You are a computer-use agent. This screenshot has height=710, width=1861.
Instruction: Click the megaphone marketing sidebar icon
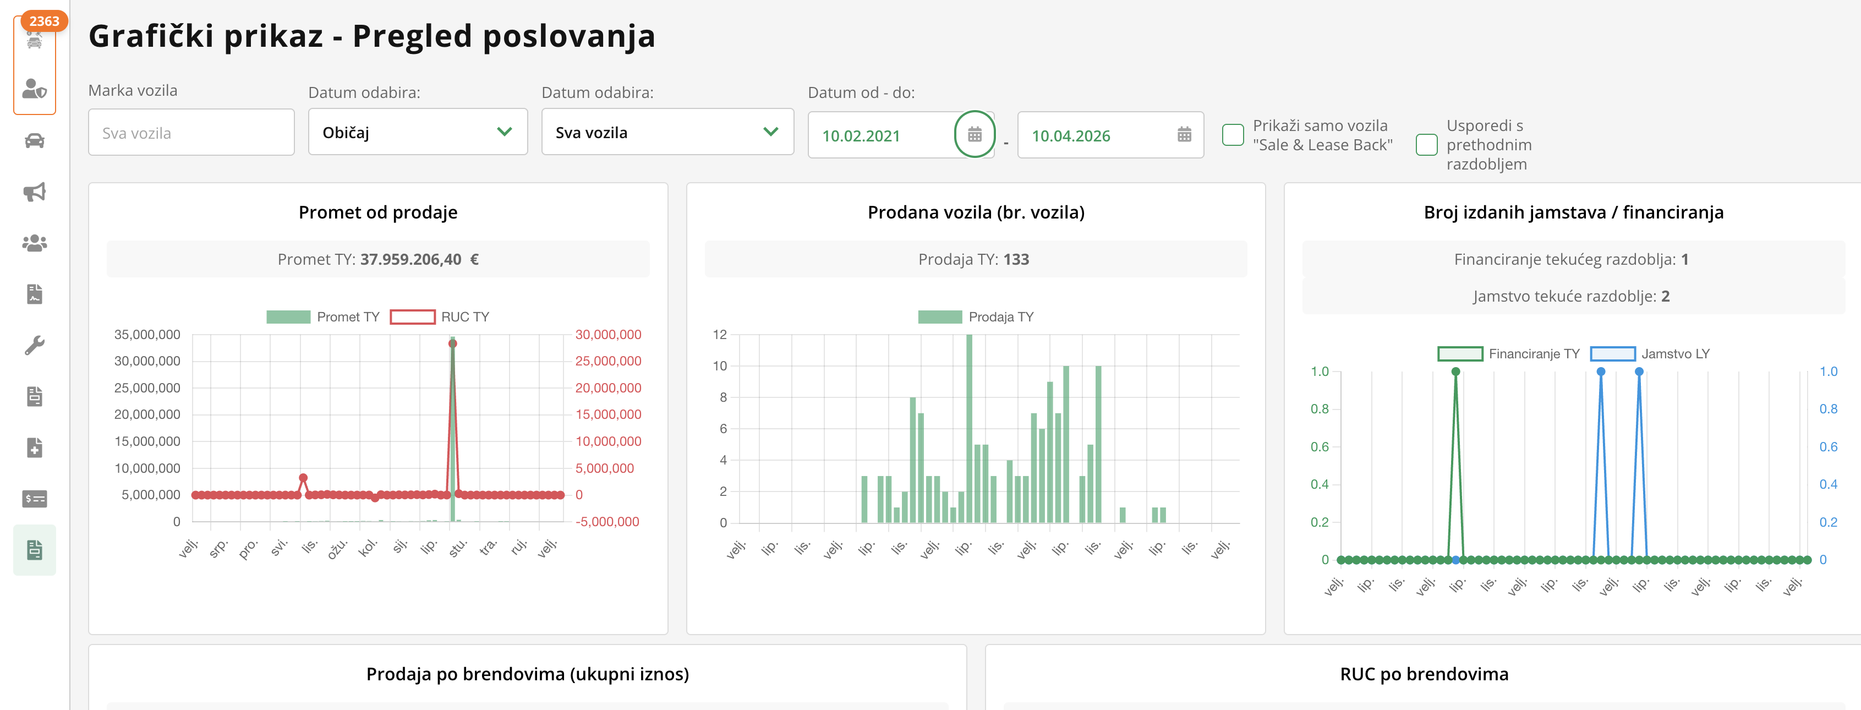(34, 192)
